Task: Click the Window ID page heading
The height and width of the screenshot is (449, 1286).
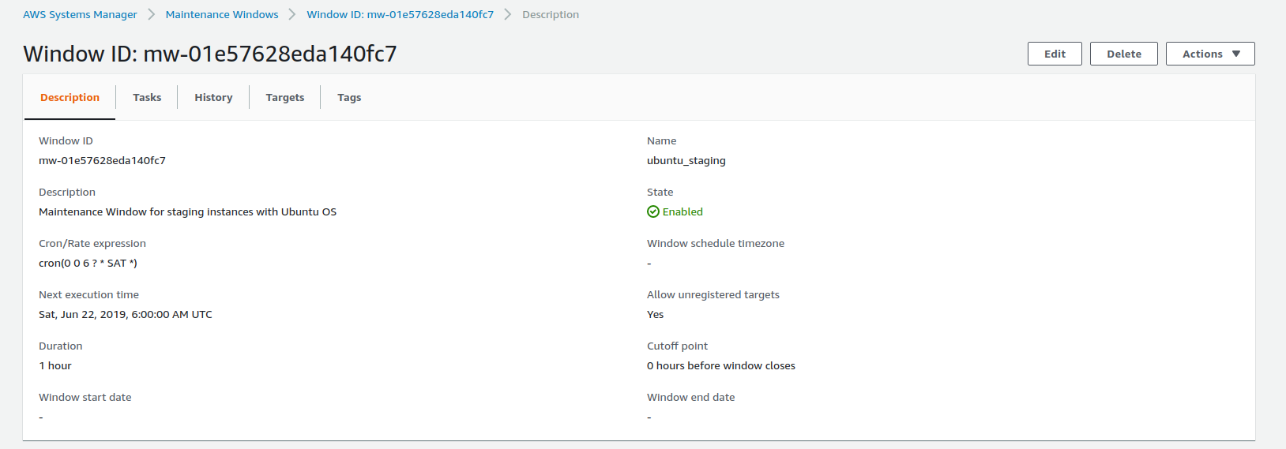Action: [x=210, y=54]
